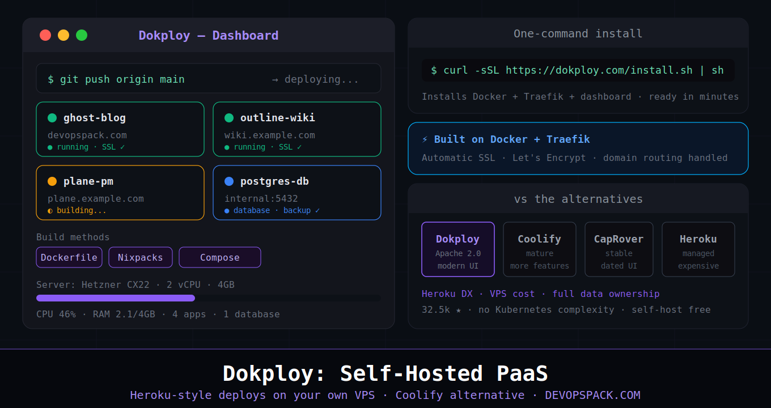Click the 'Heroku DX · VPS cost' purple line
771x408 pixels.
click(541, 294)
